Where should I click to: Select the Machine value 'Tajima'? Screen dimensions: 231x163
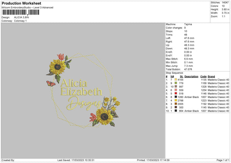[188, 24]
